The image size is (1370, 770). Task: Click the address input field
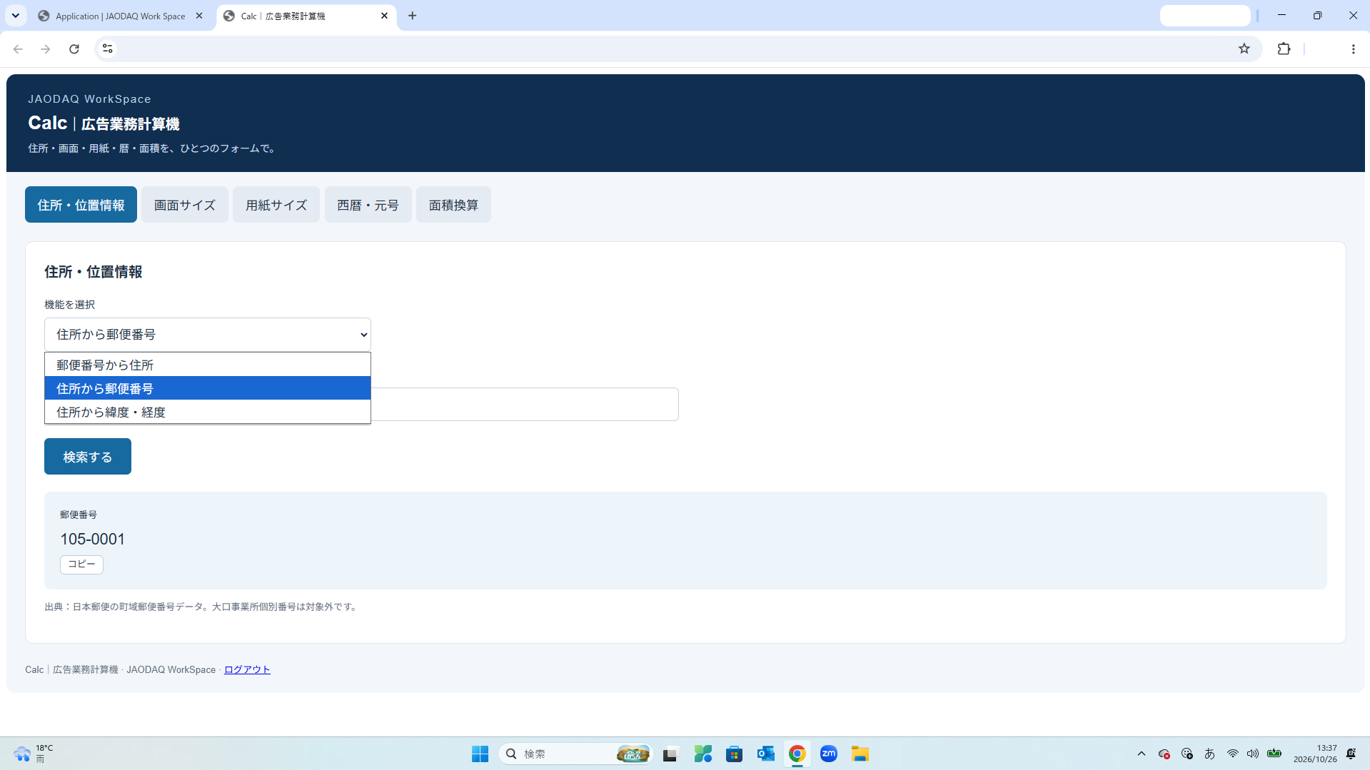click(525, 405)
